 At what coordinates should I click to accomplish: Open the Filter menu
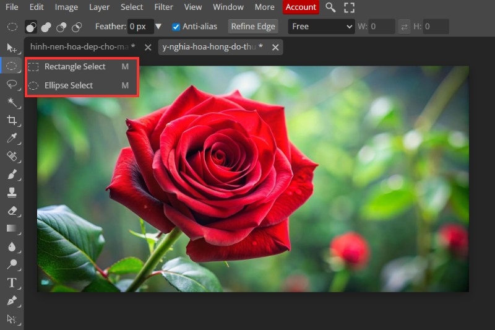point(163,7)
